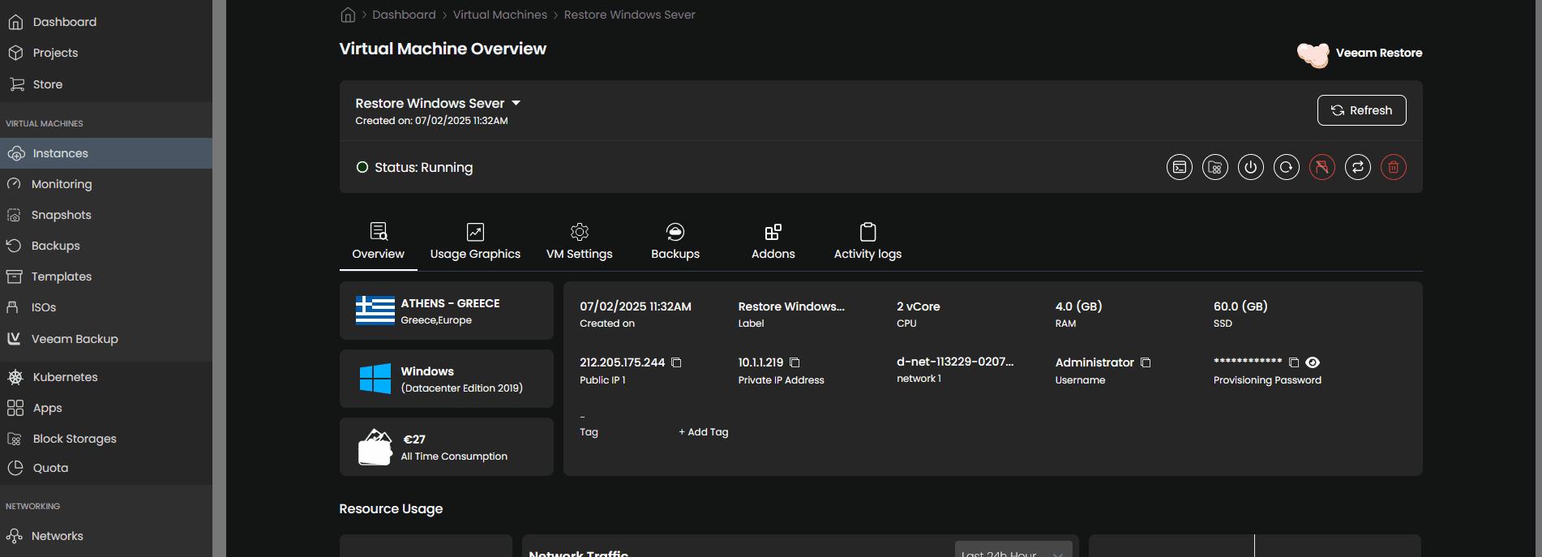Click the Refresh button
This screenshot has height=557, width=1542.
click(x=1361, y=110)
